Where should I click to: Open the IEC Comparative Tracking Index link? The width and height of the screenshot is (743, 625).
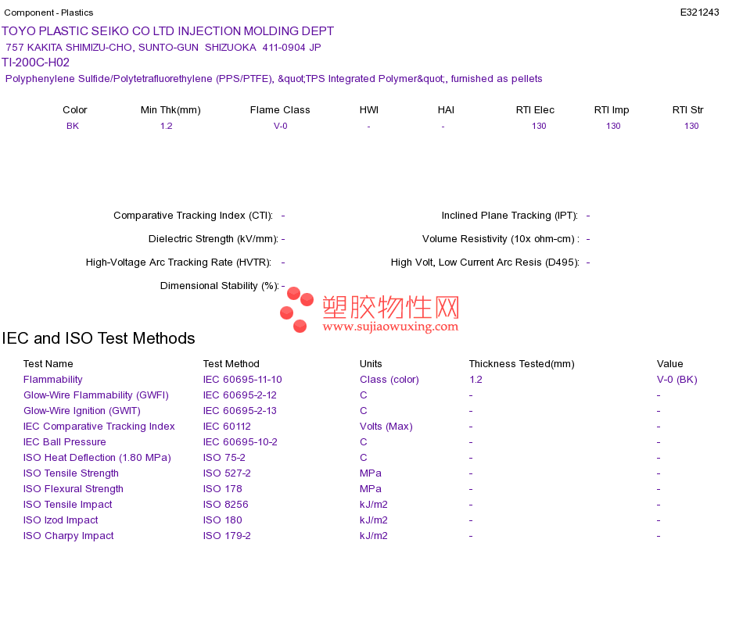pos(99,426)
